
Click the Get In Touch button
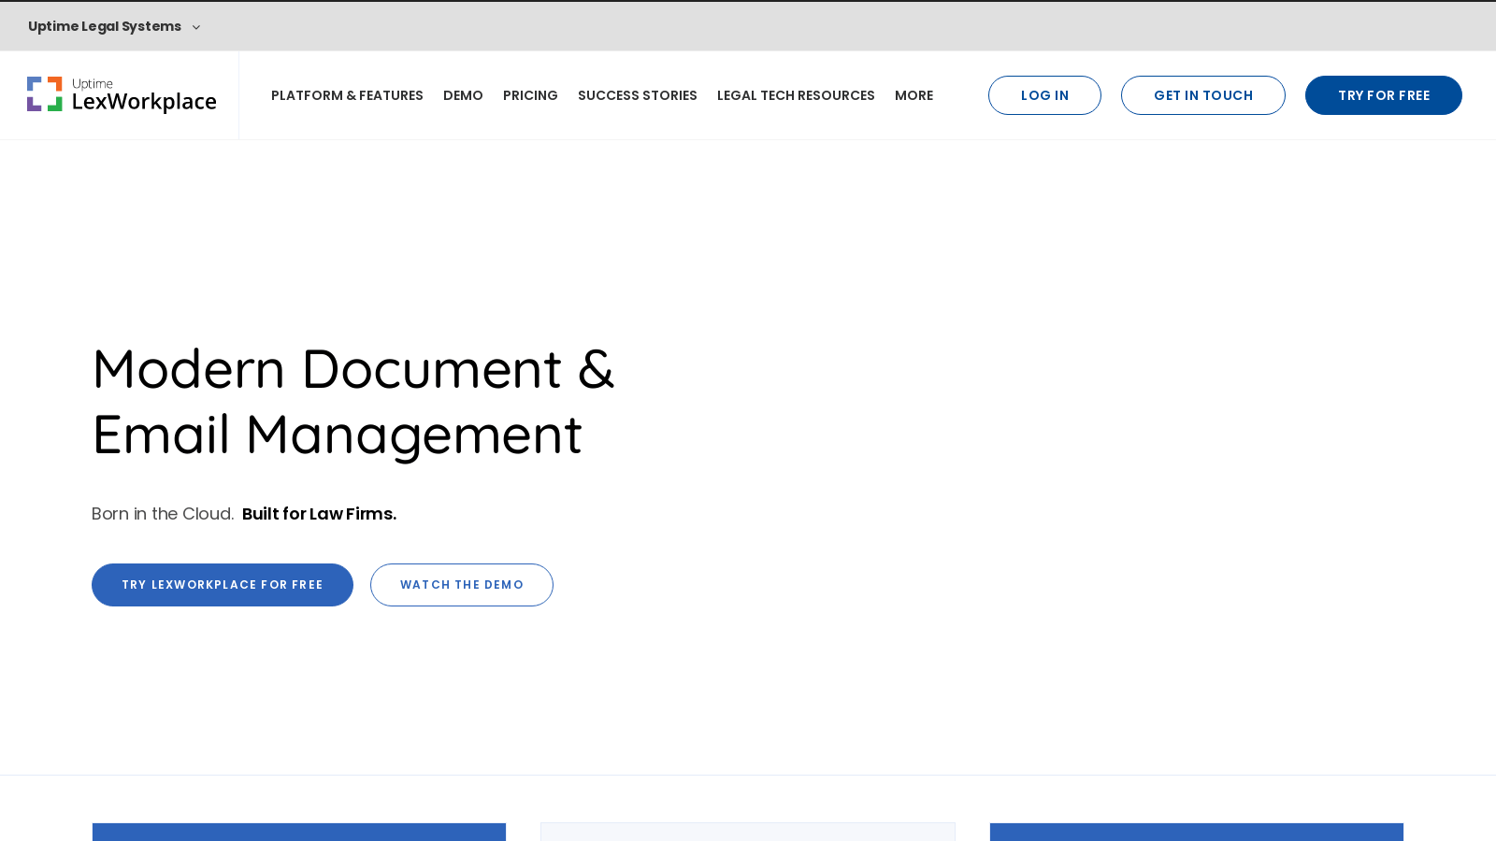tap(1203, 95)
